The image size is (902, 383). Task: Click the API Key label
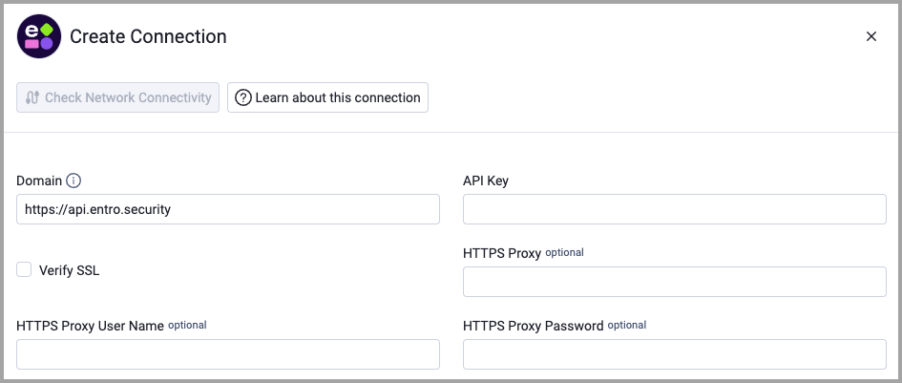click(x=486, y=181)
